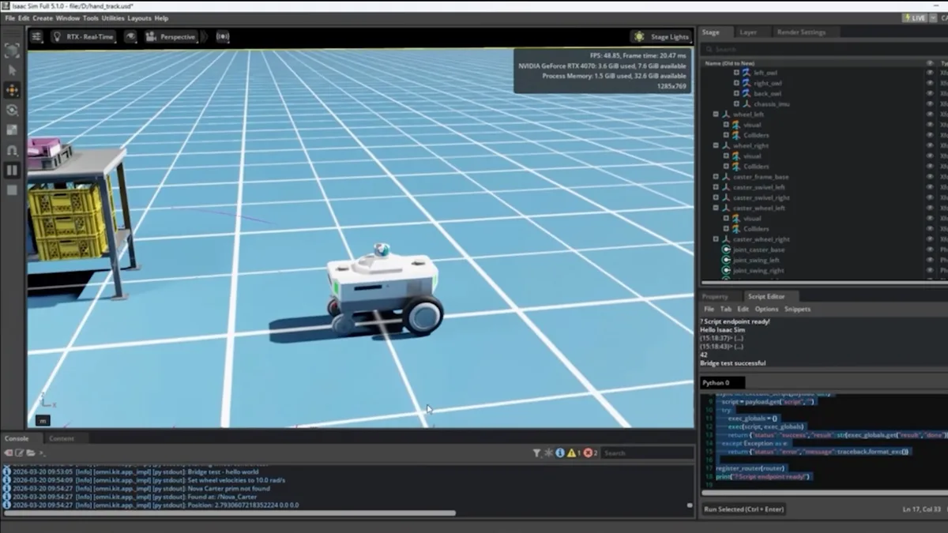Collapse the wheel_right prim
Image resolution: width=948 pixels, height=533 pixels.
click(716, 145)
